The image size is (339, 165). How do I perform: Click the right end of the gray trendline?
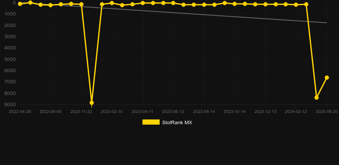[x=326, y=23]
